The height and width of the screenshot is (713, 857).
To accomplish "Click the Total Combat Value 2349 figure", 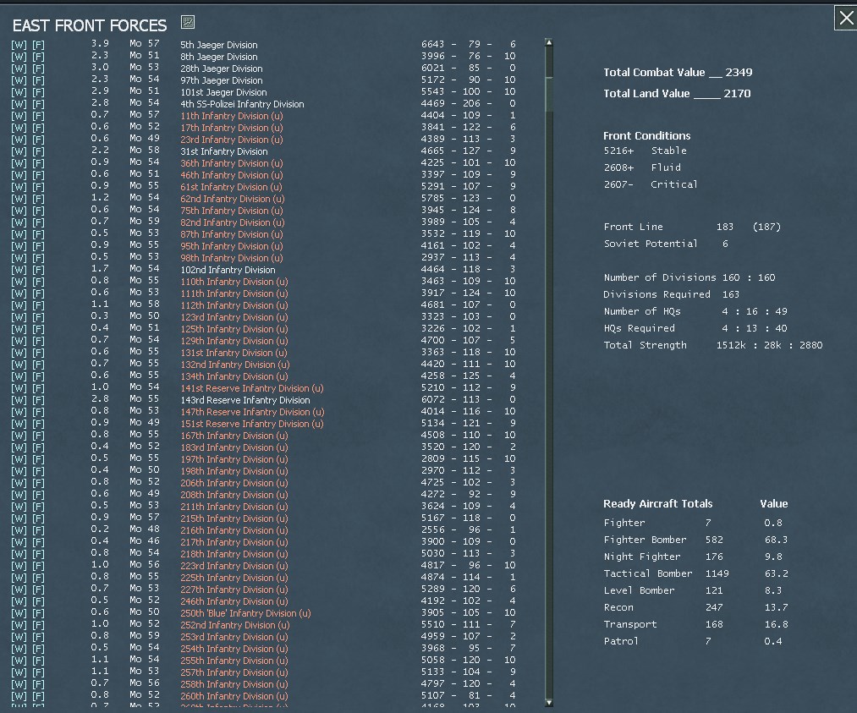I will point(739,72).
